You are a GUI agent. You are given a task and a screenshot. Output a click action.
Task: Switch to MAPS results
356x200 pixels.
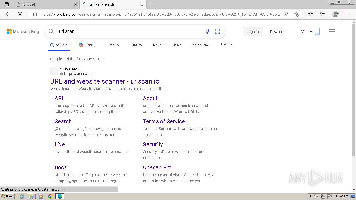(157, 45)
